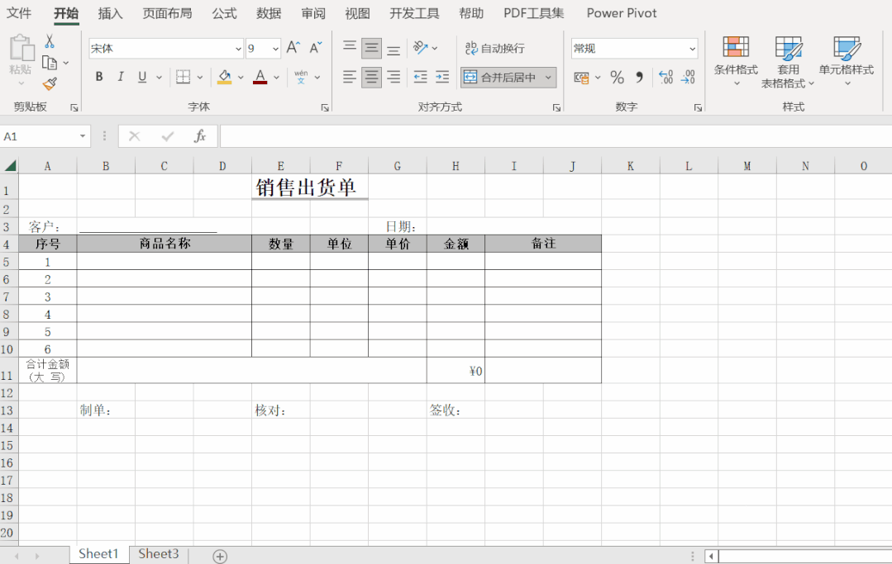The image size is (892, 564).
Task: Toggle Bold formatting
Action: [x=99, y=77]
